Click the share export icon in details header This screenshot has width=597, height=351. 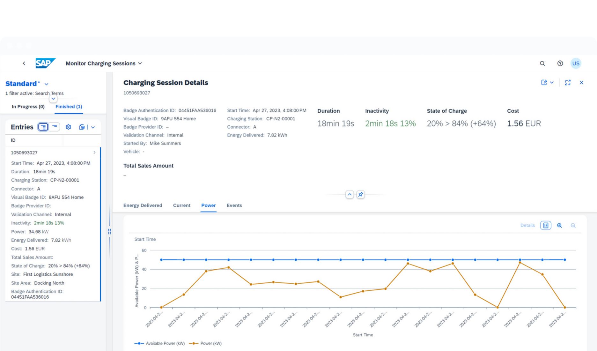point(544,83)
